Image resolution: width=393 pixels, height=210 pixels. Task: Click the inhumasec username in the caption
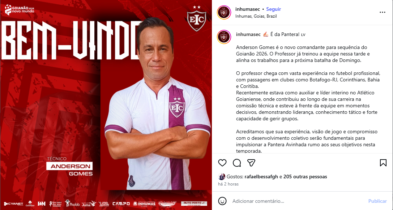coord(248,35)
